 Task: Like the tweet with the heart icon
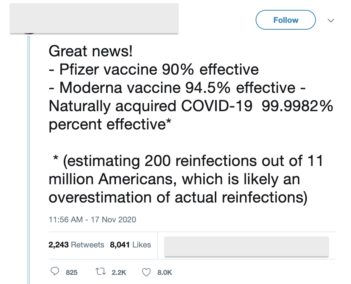click(x=146, y=272)
